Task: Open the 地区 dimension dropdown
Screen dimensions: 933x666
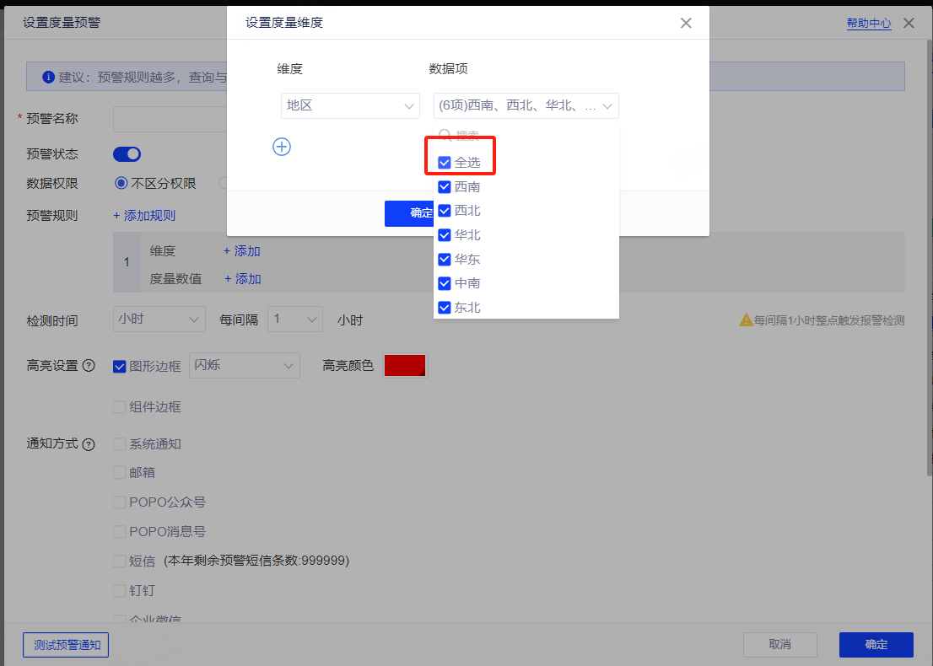Action: [x=350, y=106]
